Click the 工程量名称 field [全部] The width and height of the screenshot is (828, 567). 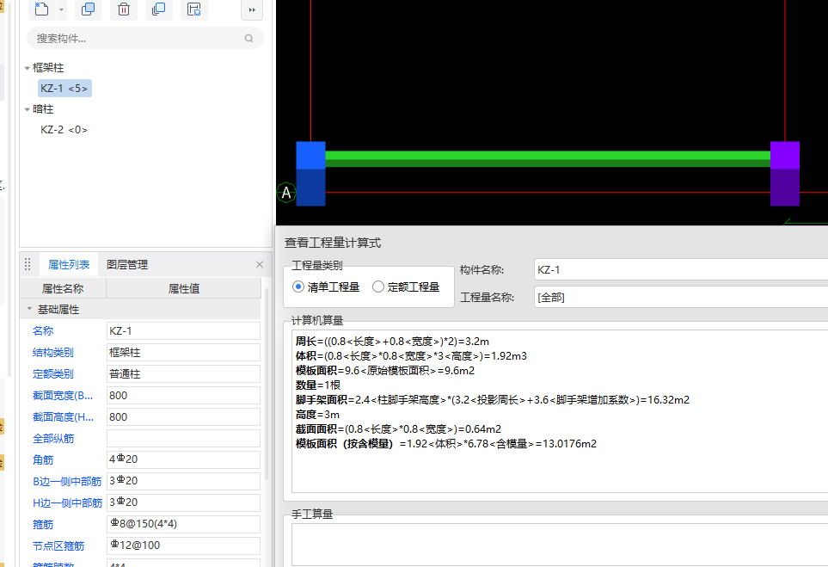[681, 297]
